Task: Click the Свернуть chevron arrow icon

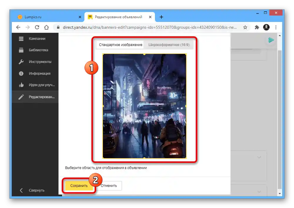Action: point(21,190)
